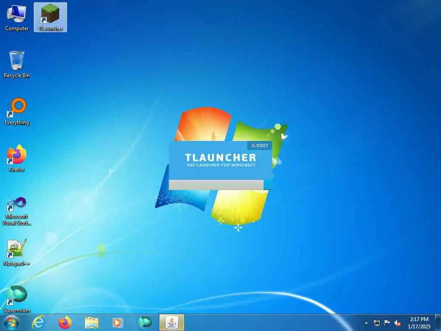441x331 pixels.
Task: Open Windows Explorer from the taskbar
Action: [91, 322]
